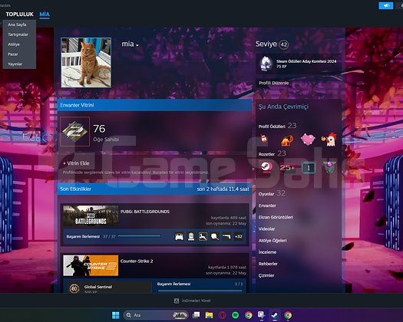Select the 25+ games badge
403x322 pixels.
[x=287, y=168]
